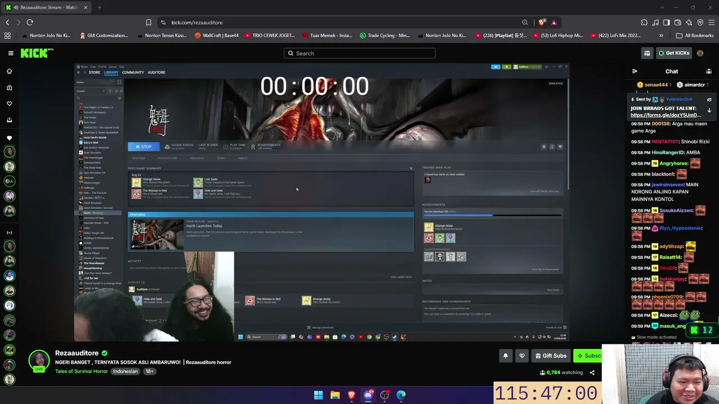Open the Leo AI sparkle icon
Image resolution: width=719 pixels, height=404 pixels.
click(689, 22)
